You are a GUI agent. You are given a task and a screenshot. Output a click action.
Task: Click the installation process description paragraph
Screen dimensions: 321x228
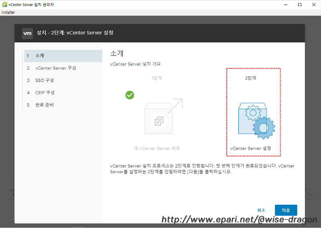(x=202, y=169)
